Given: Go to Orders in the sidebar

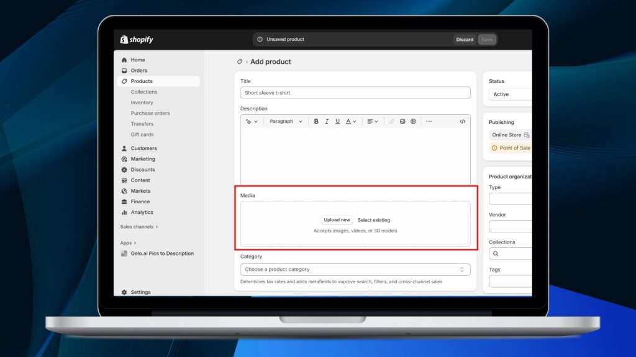Looking at the screenshot, I should pos(139,71).
